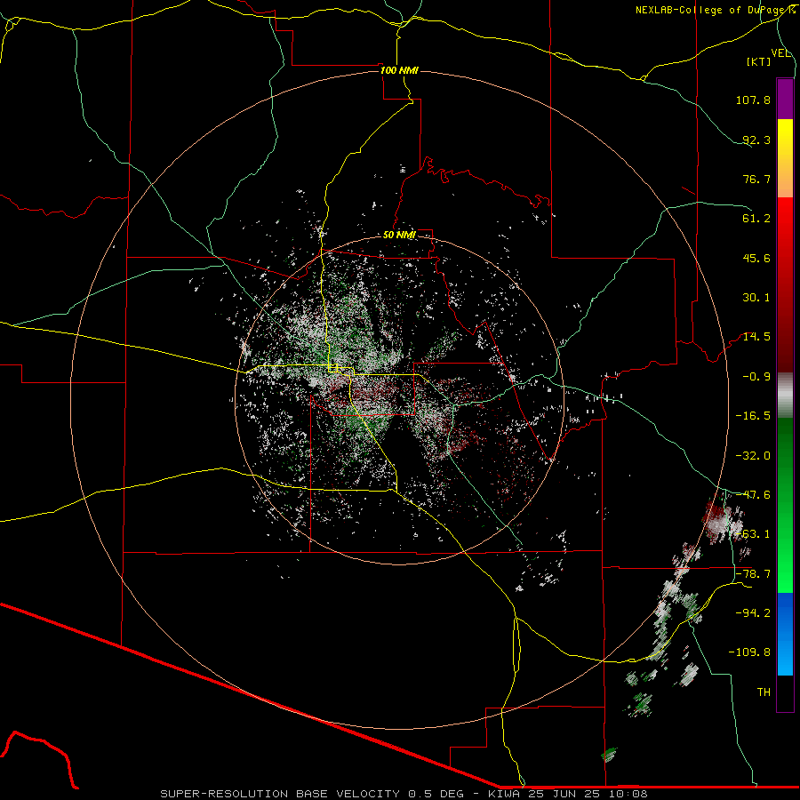This screenshot has width=800, height=800.
Task: Click the Super-Resolution Base Velocity caption
Action: click(404, 794)
